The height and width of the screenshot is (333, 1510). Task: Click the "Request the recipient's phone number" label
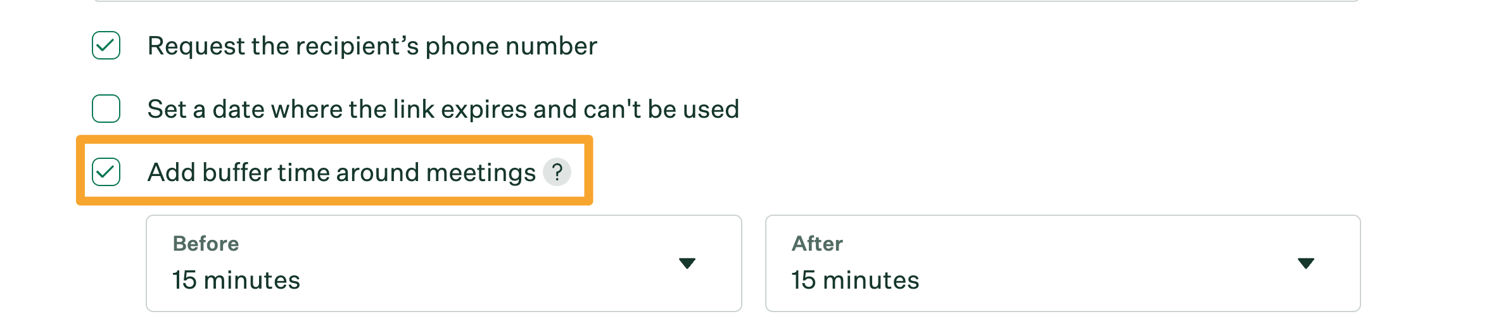pyautogui.click(x=372, y=46)
